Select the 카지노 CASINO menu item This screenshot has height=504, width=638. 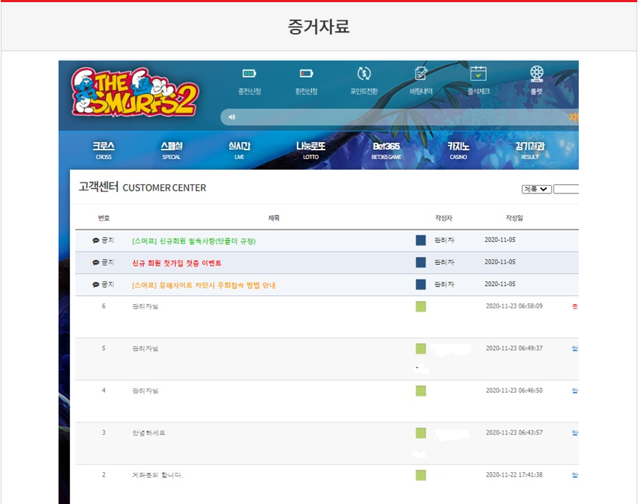coord(458,149)
